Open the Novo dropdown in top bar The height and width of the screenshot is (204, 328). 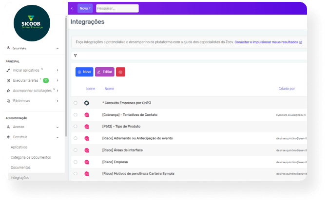[x=85, y=8]
